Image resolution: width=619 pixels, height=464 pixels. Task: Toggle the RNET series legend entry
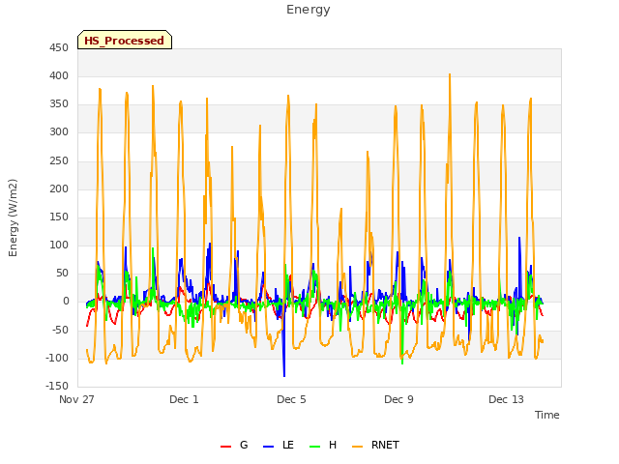pos(375,445)
